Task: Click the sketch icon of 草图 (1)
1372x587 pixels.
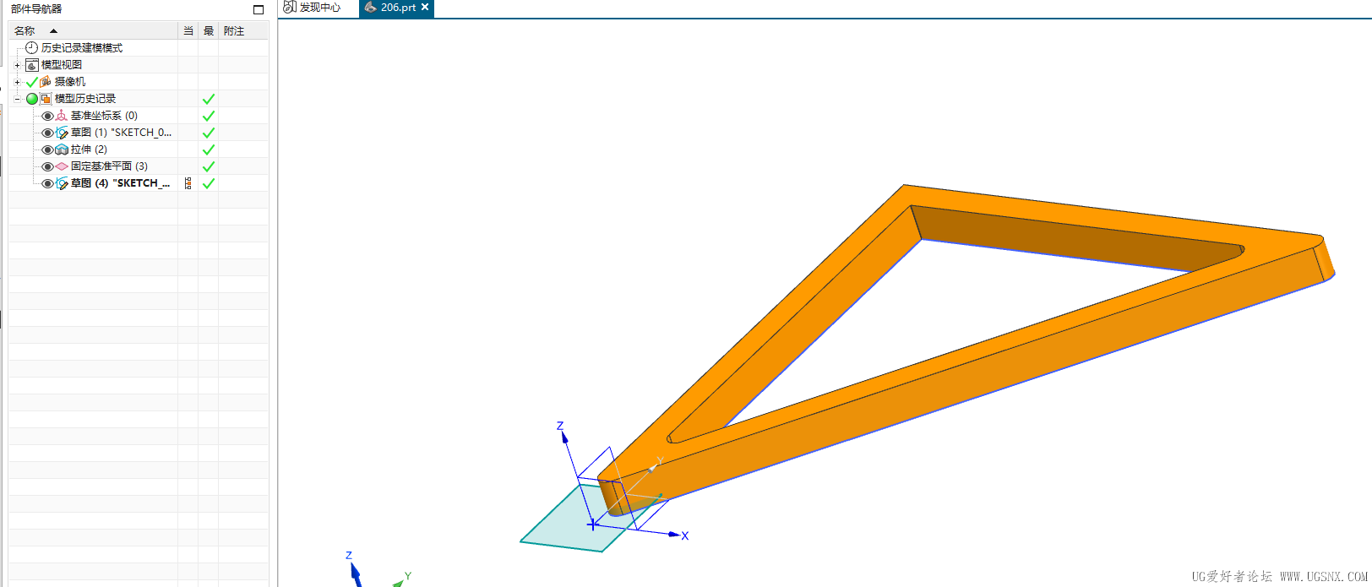Action: click(62, 133)
